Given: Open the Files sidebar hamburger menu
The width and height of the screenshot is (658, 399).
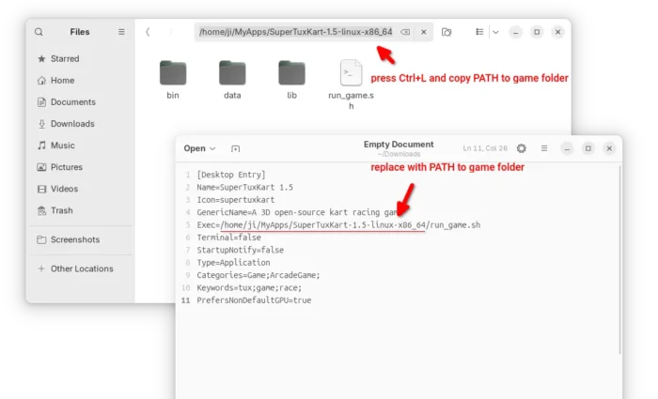Looking at the screenshot, I should point(121,32).
